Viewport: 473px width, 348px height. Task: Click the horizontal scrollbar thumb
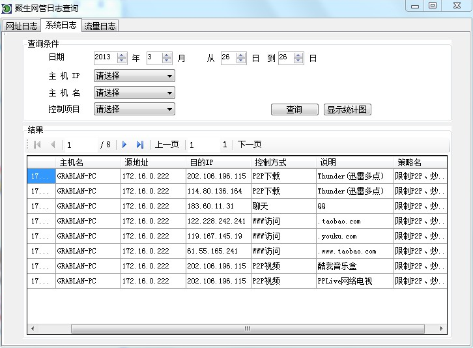pyautogui.click(x=248, y=328)
